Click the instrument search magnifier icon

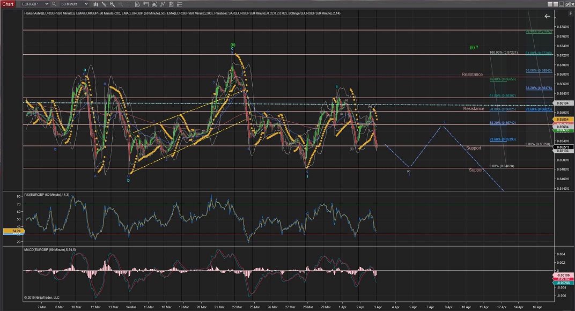pyautogui.click(x=54, y=4)
